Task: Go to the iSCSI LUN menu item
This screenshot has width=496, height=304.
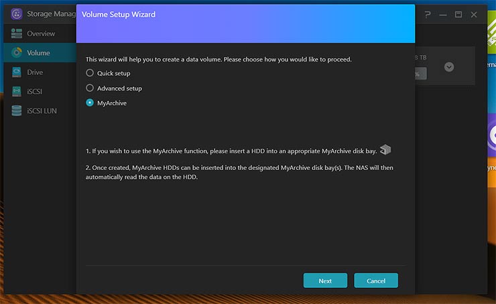Action: pyautogui.click(x=42, y=110)
